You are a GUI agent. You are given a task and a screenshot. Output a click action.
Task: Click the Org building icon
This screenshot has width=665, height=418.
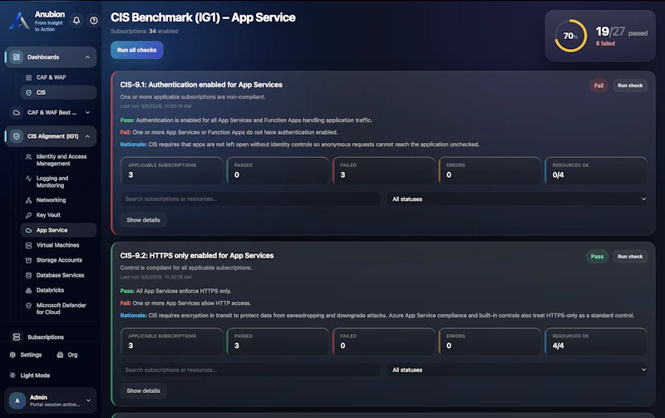tap(60, 355)
